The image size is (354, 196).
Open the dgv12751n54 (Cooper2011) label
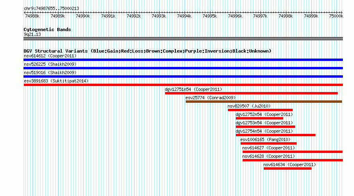point(193,89)
